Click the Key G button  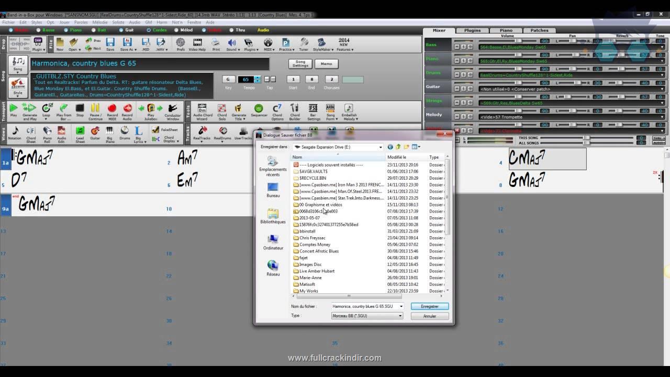[x=228, y=80]
